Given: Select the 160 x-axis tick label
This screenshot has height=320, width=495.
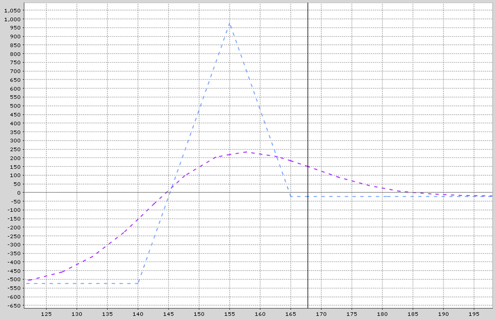Looking at the screenshot, I should (x=260, y=314).
